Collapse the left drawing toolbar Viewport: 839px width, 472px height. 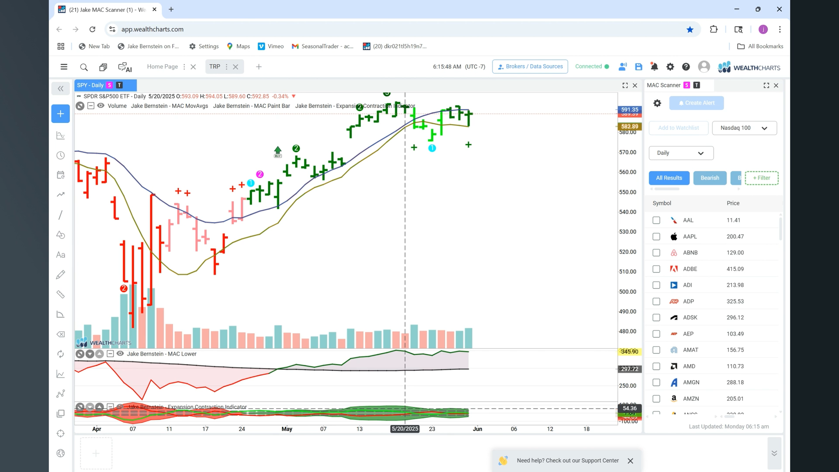click(x=61, y=89)
